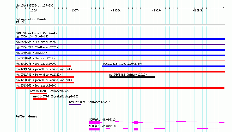Open the RefSeq Genes track heading
The height and width of the screenshot is (132, 232).
(x=26, y=116)
